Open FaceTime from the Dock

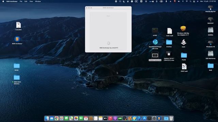click(81, 118)
